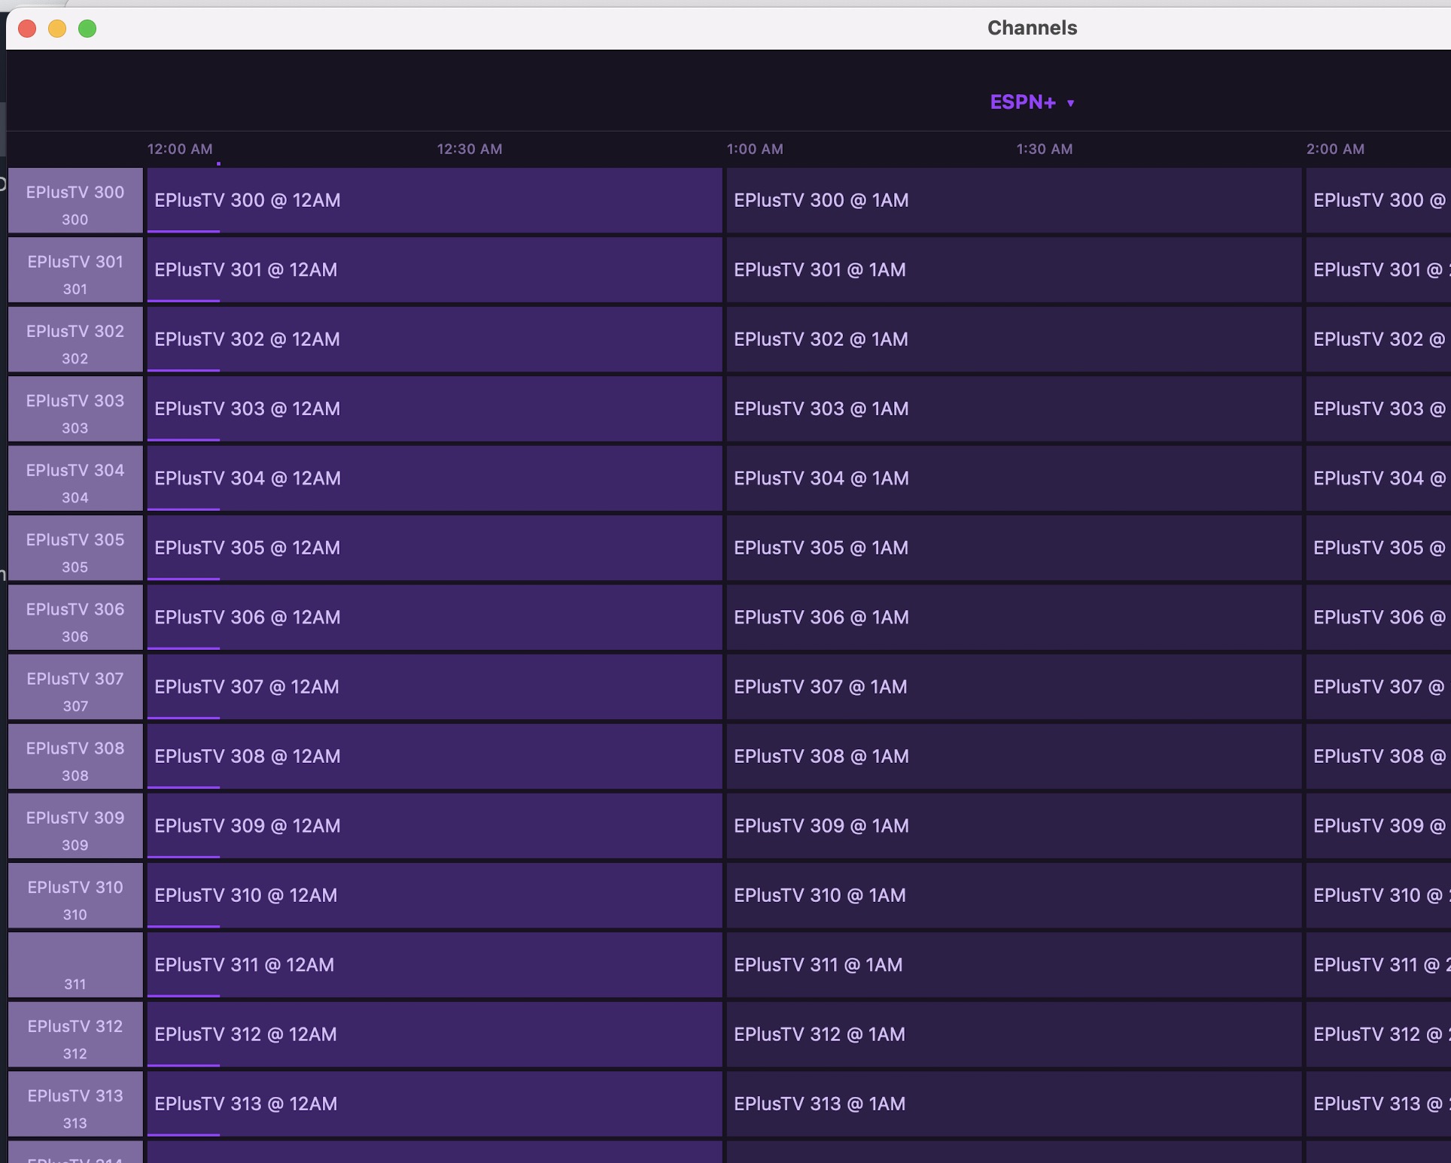Open the ESPN+ source dropdown

click(x=1024, y=102)
